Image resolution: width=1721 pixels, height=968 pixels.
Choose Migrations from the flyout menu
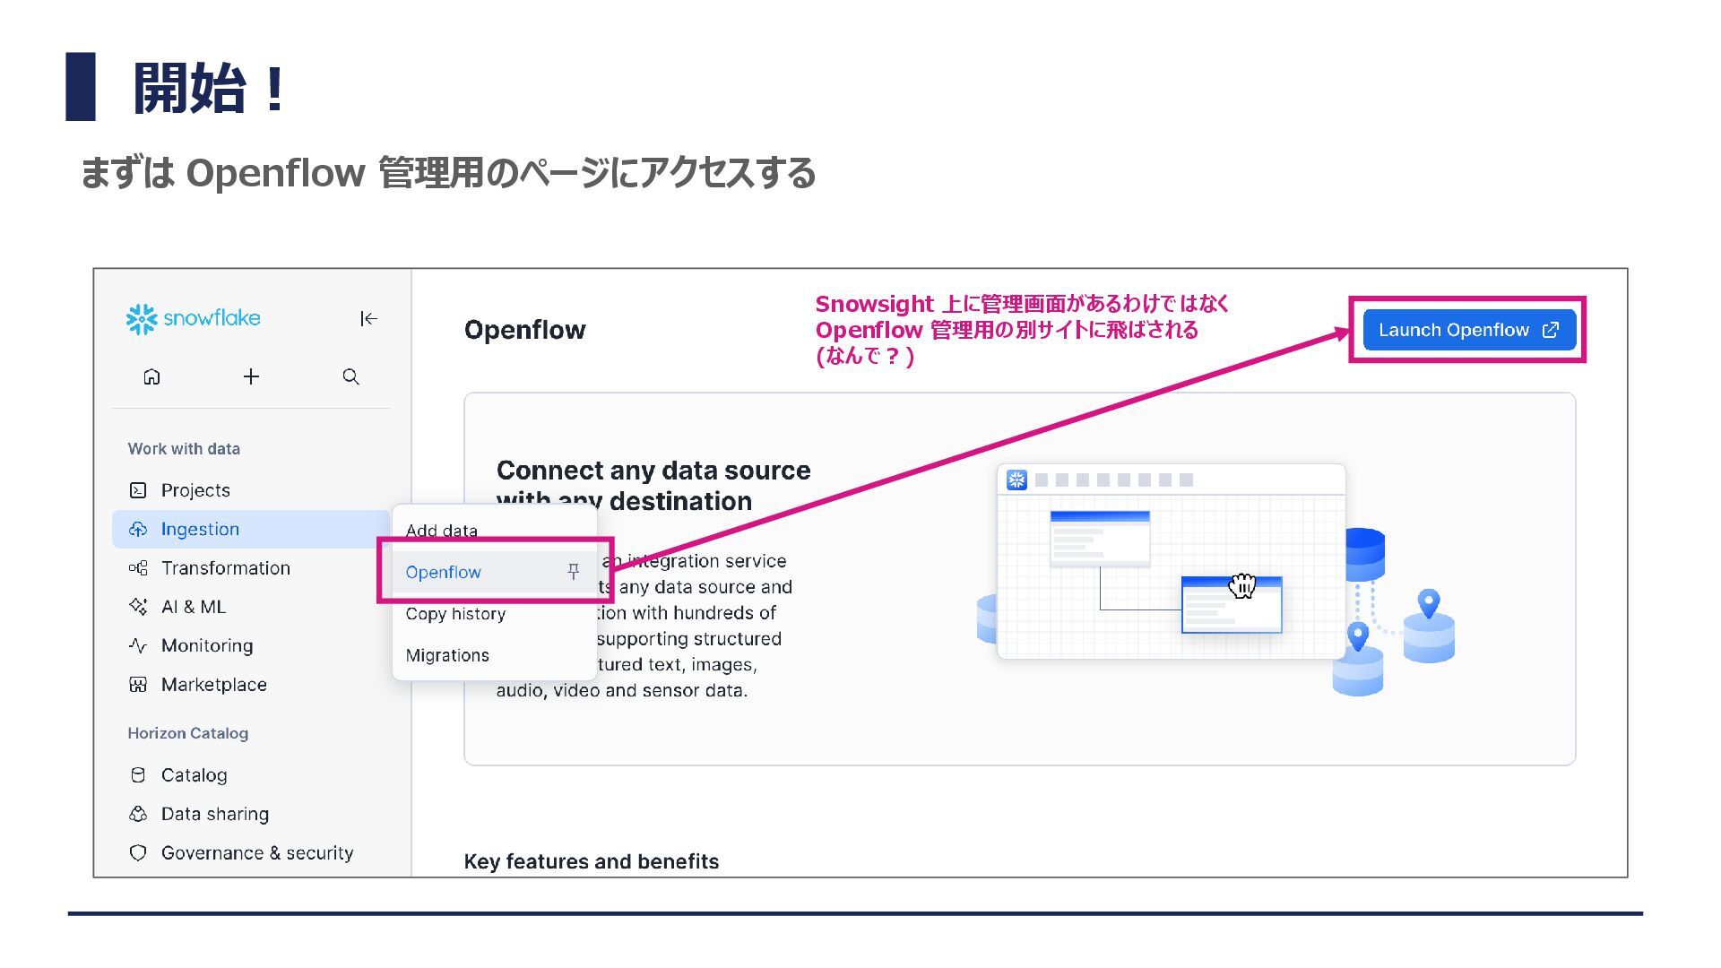(447, 655)
